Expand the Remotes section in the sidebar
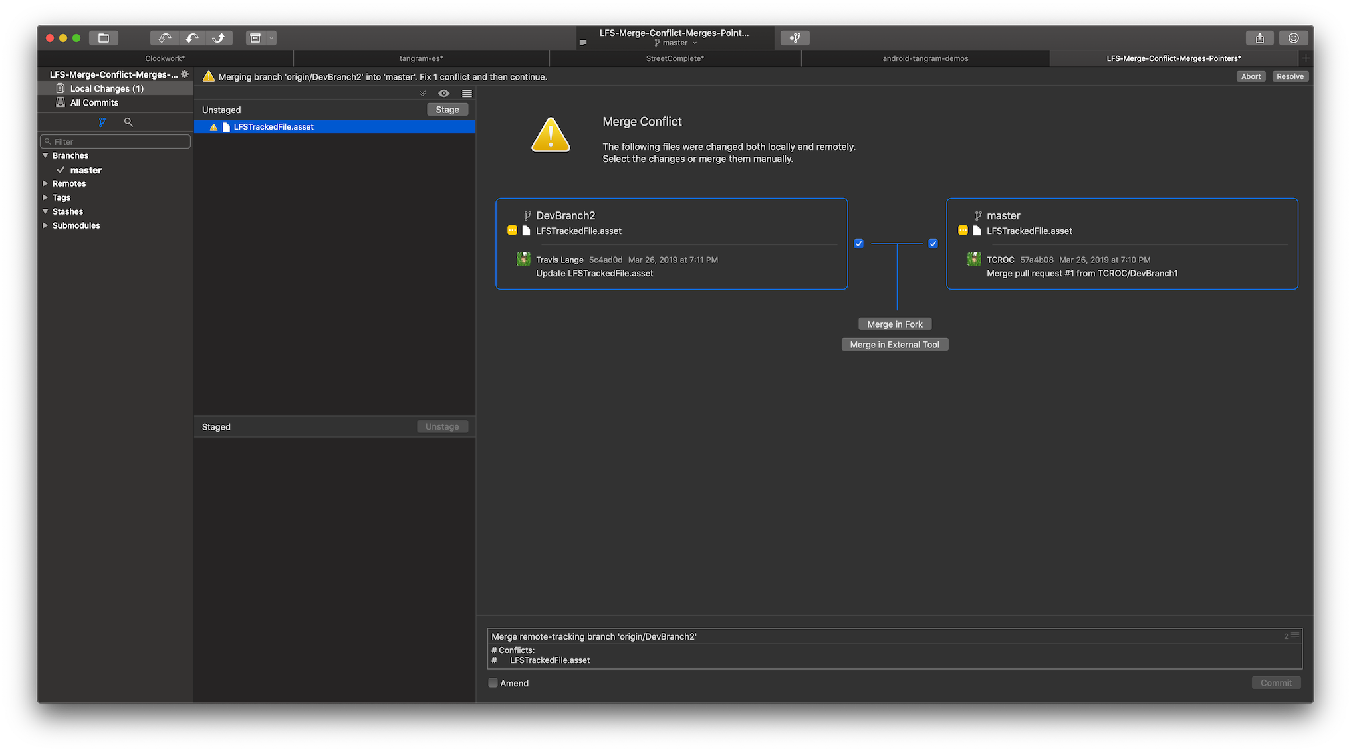This screenshot has width=1351, height=752. pyautogui.click(x=45, y=183)
